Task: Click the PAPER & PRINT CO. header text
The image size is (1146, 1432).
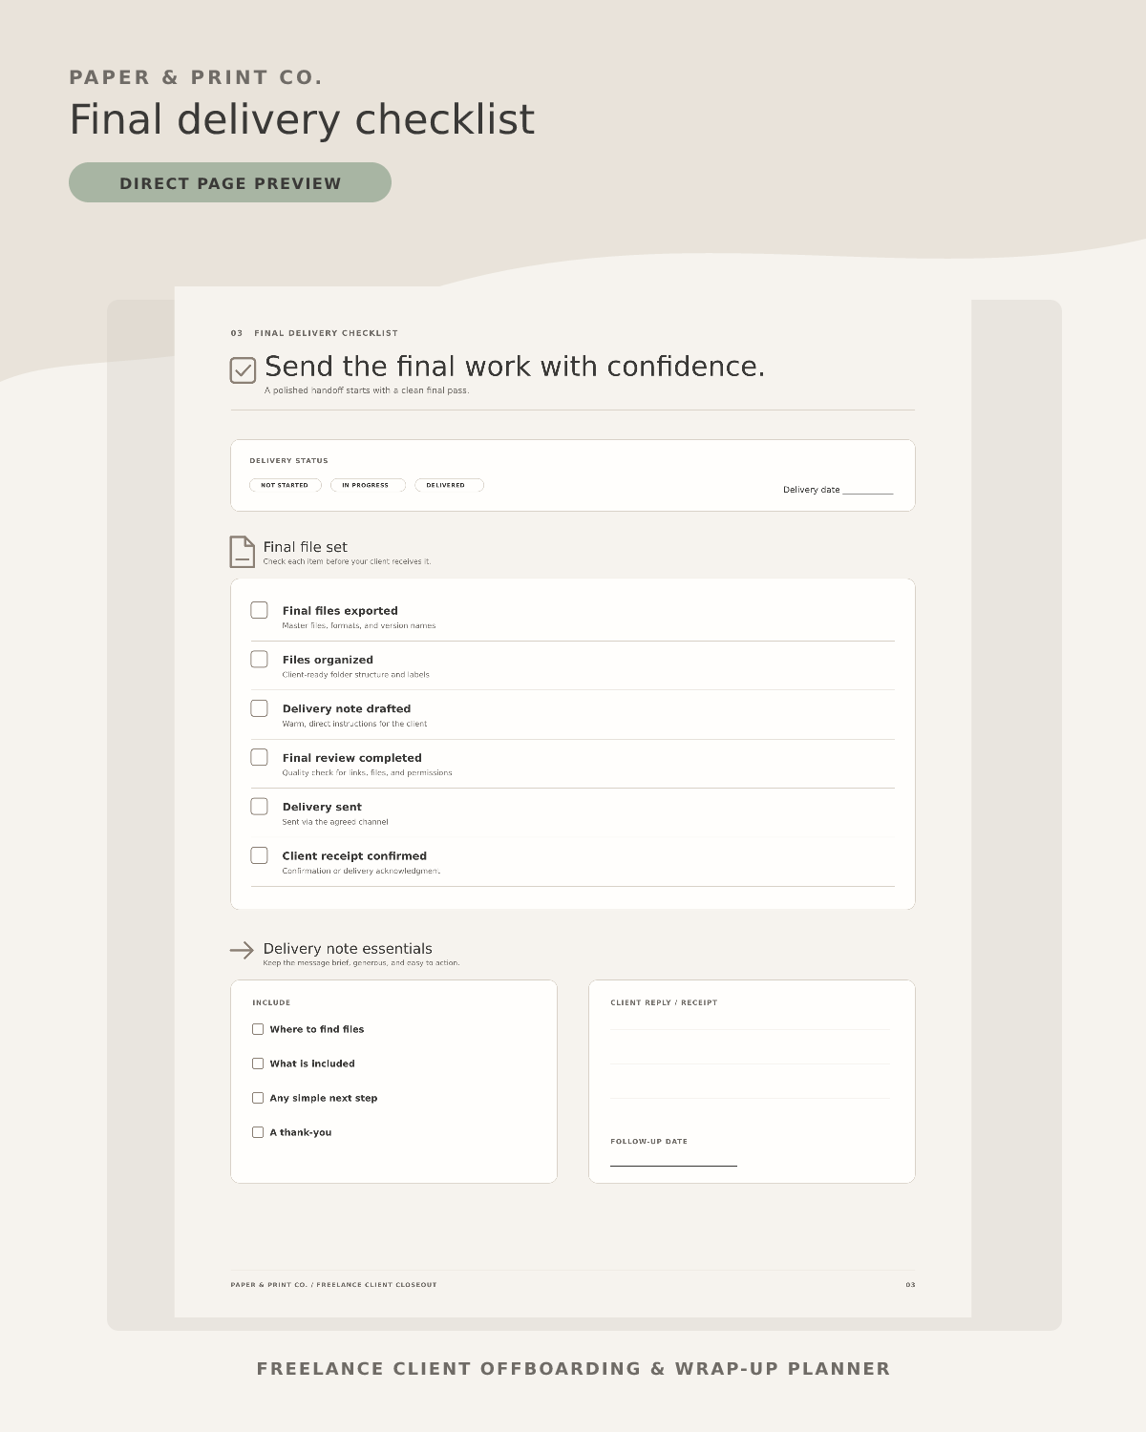Action: [196, 77]
